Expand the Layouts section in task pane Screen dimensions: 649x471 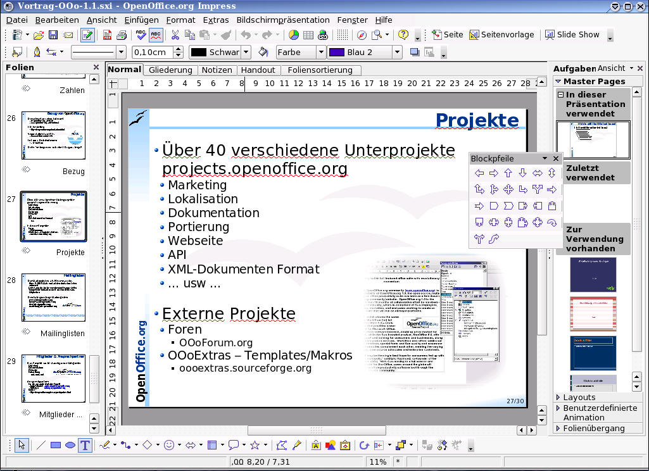pyautogui.click(x=579, y=398)
